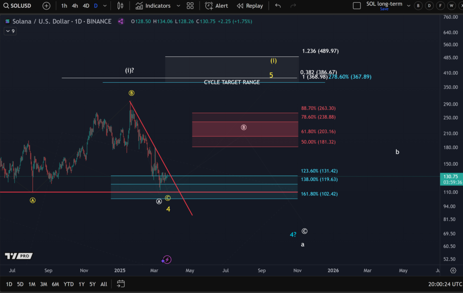
Task: Select the 1Y date range
Action: [81, 284]
